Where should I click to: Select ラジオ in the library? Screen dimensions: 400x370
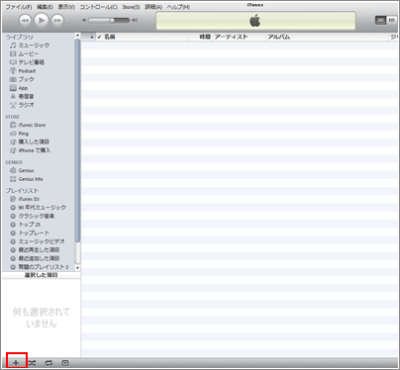click(22, 105)
